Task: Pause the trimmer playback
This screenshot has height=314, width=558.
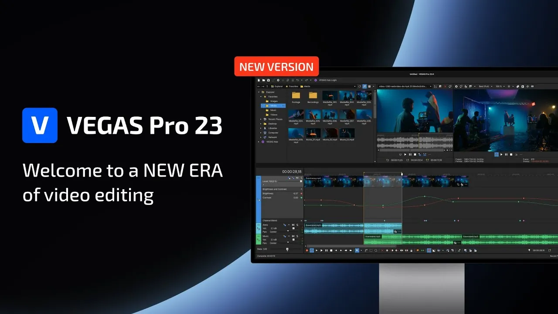Action: click(x=410, y=154)
